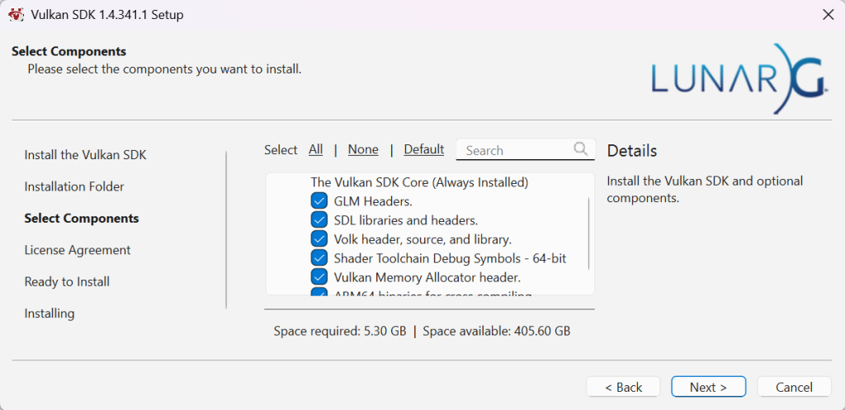Viewport: 845px width, 410px height.
Task: Click the component Search field
Action: pos(516,150)
